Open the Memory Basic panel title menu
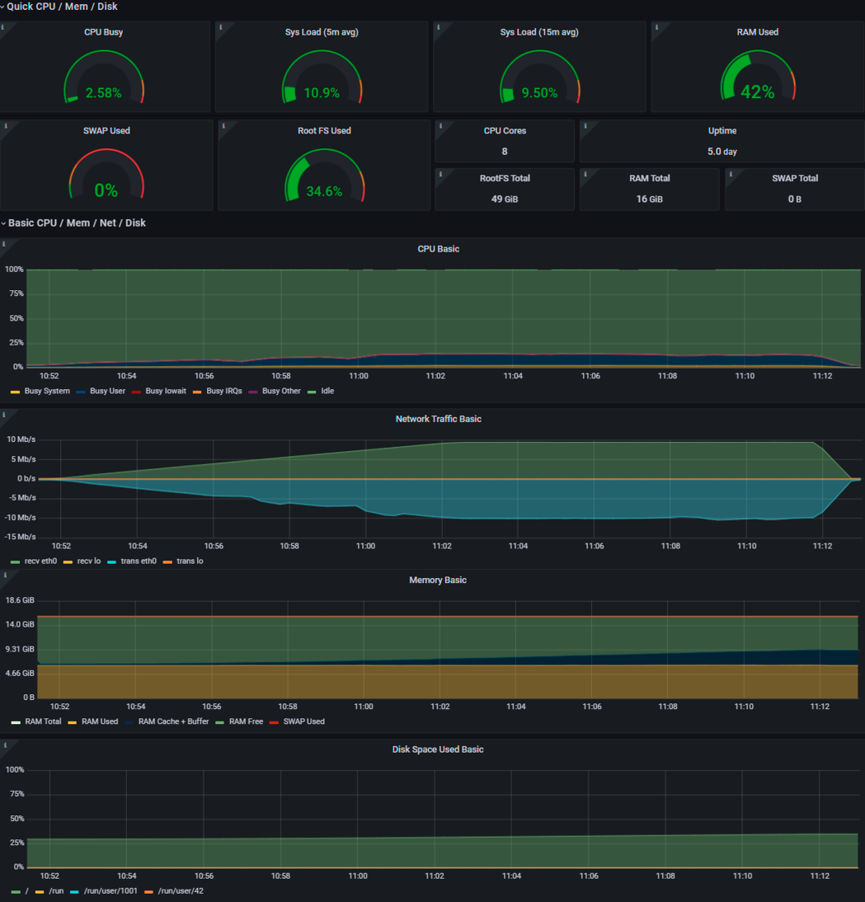The image size is (865, 902). click(438, 580)
